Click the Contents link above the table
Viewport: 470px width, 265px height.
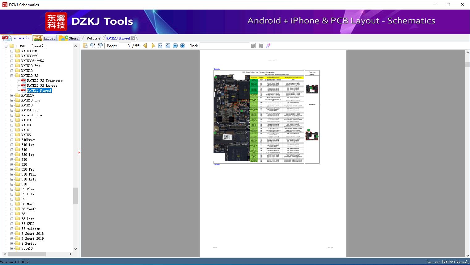coord(217,69)
